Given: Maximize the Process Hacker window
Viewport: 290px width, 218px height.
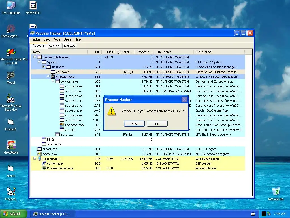Looking at the screenshot, I should point(244,33).
